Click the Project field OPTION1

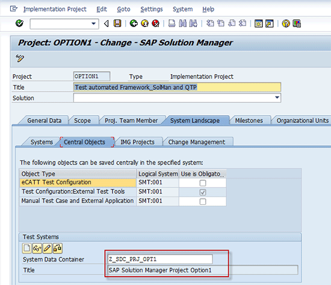[x=91, y=77]
